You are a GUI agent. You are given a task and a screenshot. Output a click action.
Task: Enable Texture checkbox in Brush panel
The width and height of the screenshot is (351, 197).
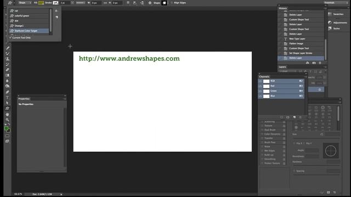point(262,126)
